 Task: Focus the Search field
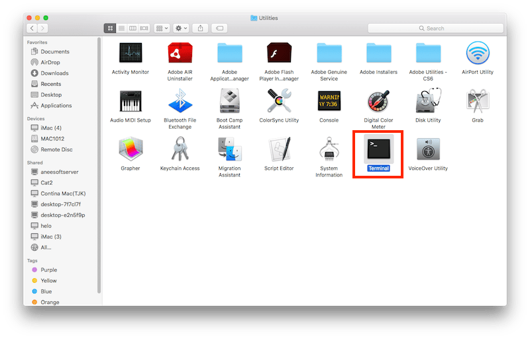(435, 28)
